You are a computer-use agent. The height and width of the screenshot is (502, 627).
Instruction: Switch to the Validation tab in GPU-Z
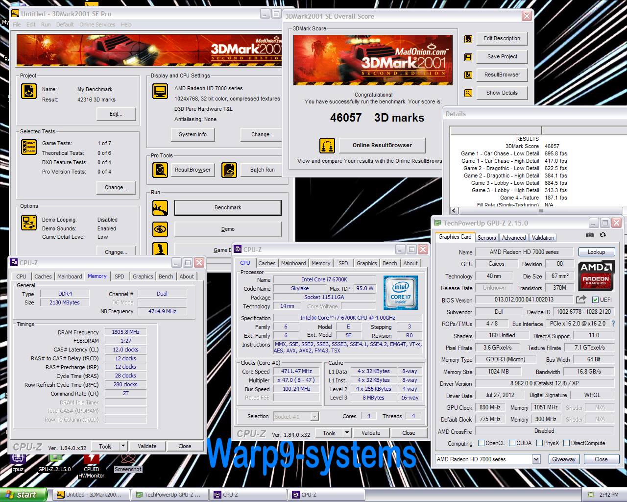[543, 238]
